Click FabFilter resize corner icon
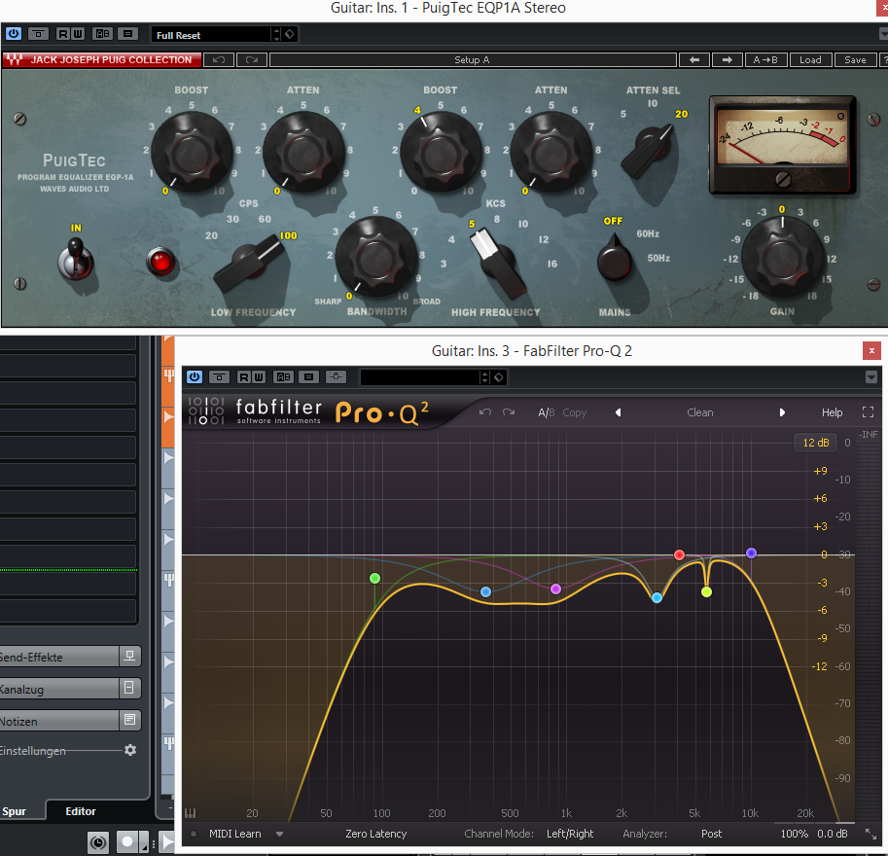The width and height of the screenshot is (888, 856). click(x=870, y=835)
